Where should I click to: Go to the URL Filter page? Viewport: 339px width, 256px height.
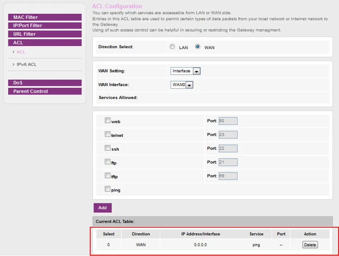coord(45,34)
